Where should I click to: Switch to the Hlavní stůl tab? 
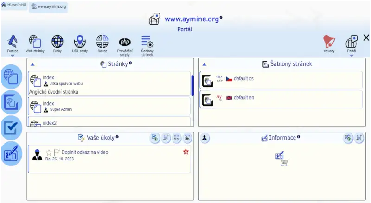tap(13, 5)
